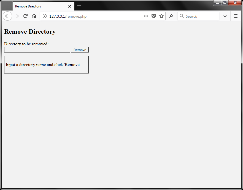Open the downloads panel
Screen dimensions: 243x190
tap(225, 16)
